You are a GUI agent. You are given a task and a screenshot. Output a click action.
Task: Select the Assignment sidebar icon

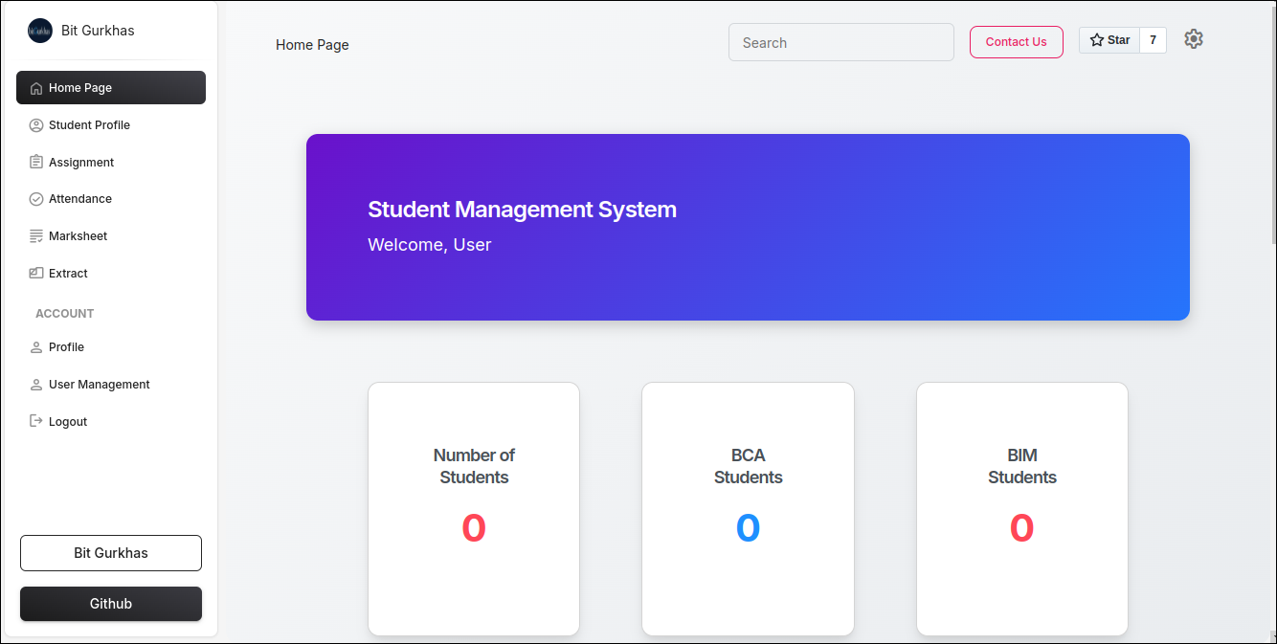(35, 161)
